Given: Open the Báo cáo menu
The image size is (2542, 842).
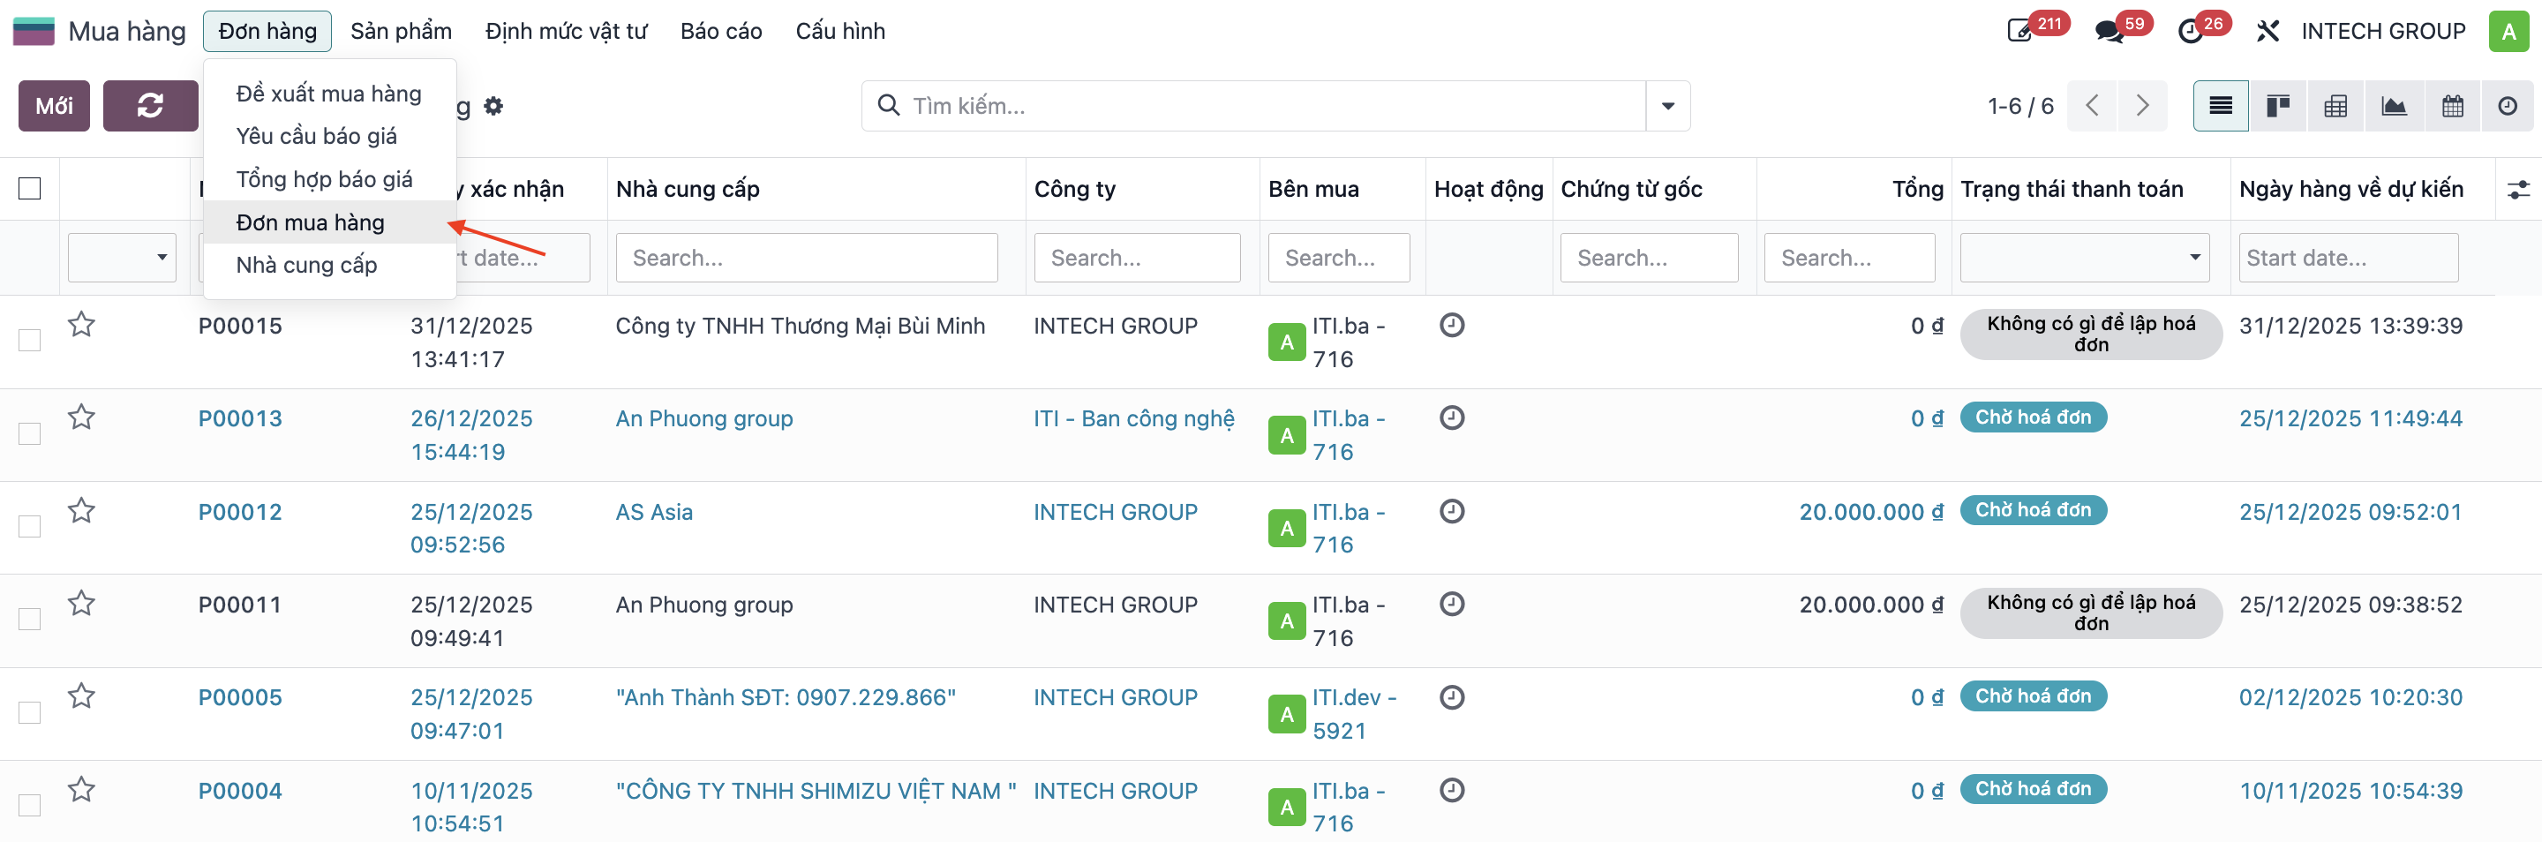Looking at the screenshot, I should tap(720, 31).
